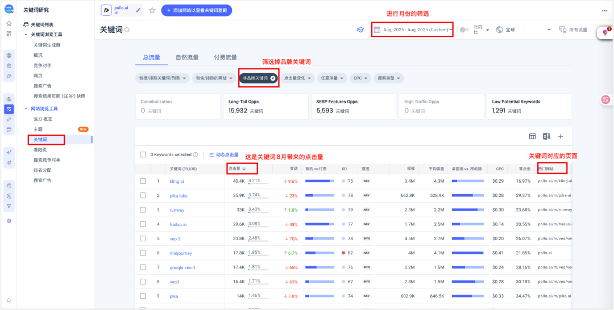Tick the checkbox for the veo 3 row
This screenshot has height=310, width=614.
coord(143,238)
